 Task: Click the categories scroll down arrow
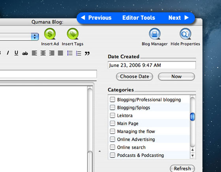(x=193, y=155)
